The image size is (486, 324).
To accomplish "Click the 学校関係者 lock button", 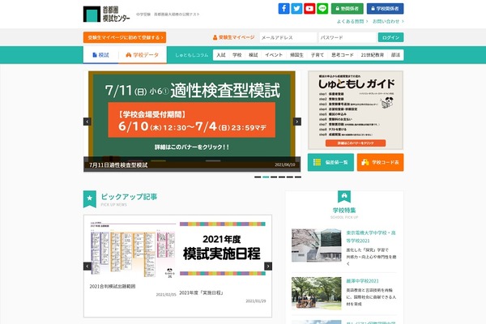I will point(385,9).
